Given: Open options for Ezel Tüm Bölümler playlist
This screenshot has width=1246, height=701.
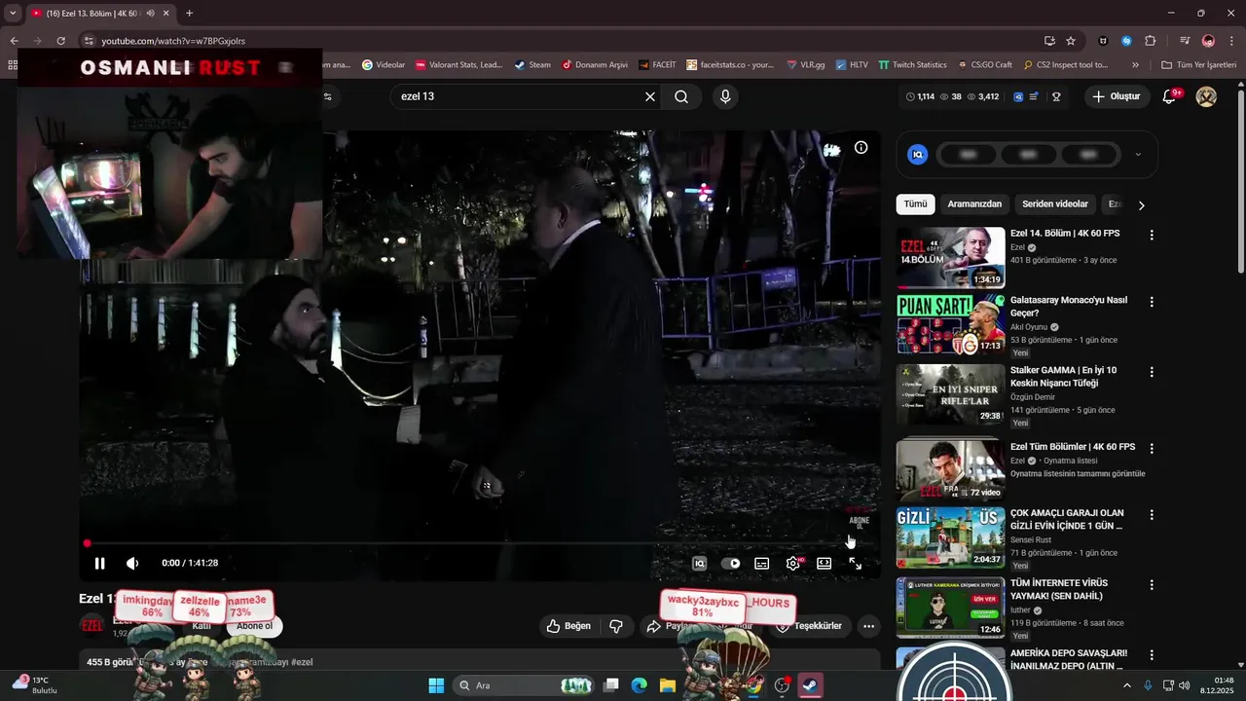Looking at the screenshot, I should coord(1152,449).
